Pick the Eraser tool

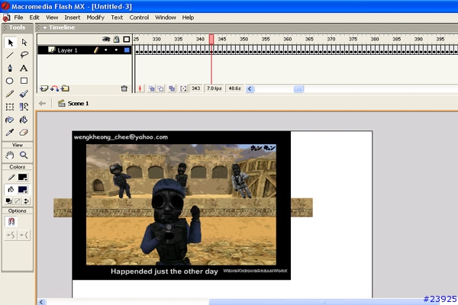point(24,133)
